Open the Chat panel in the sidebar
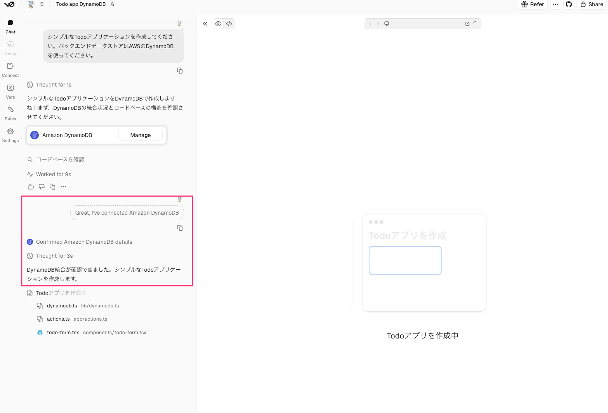608x413 pixels. click(x=10, y=26)
